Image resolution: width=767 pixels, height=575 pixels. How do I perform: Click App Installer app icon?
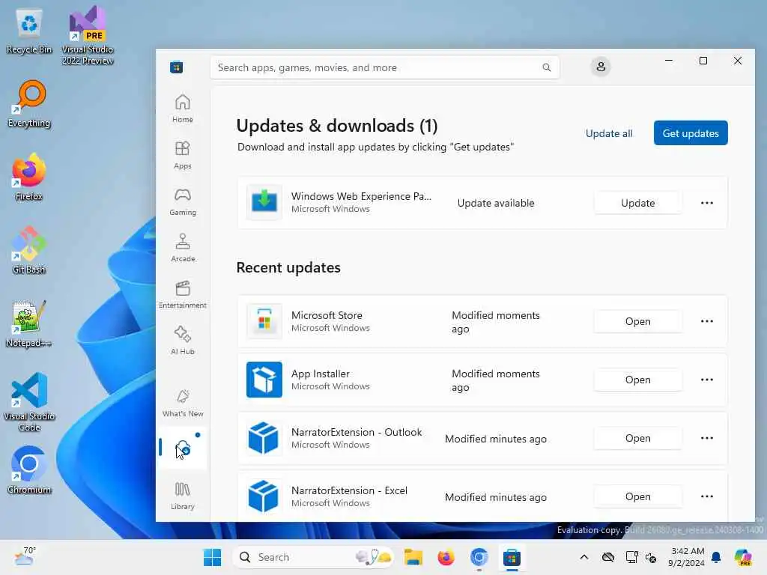[x=264, y=380]
